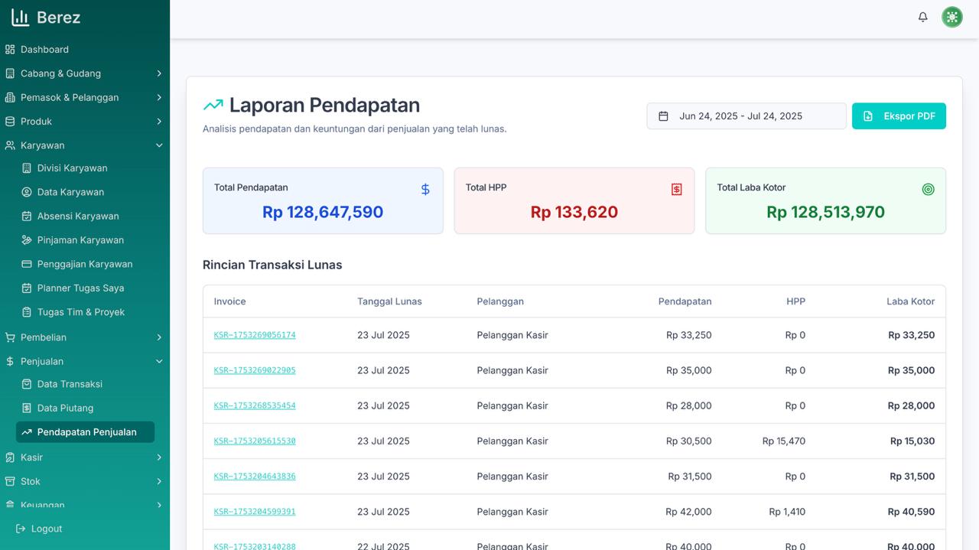Click the target icon on Total Laba Kotor card
Screen dimensions: 979x550
929,189
